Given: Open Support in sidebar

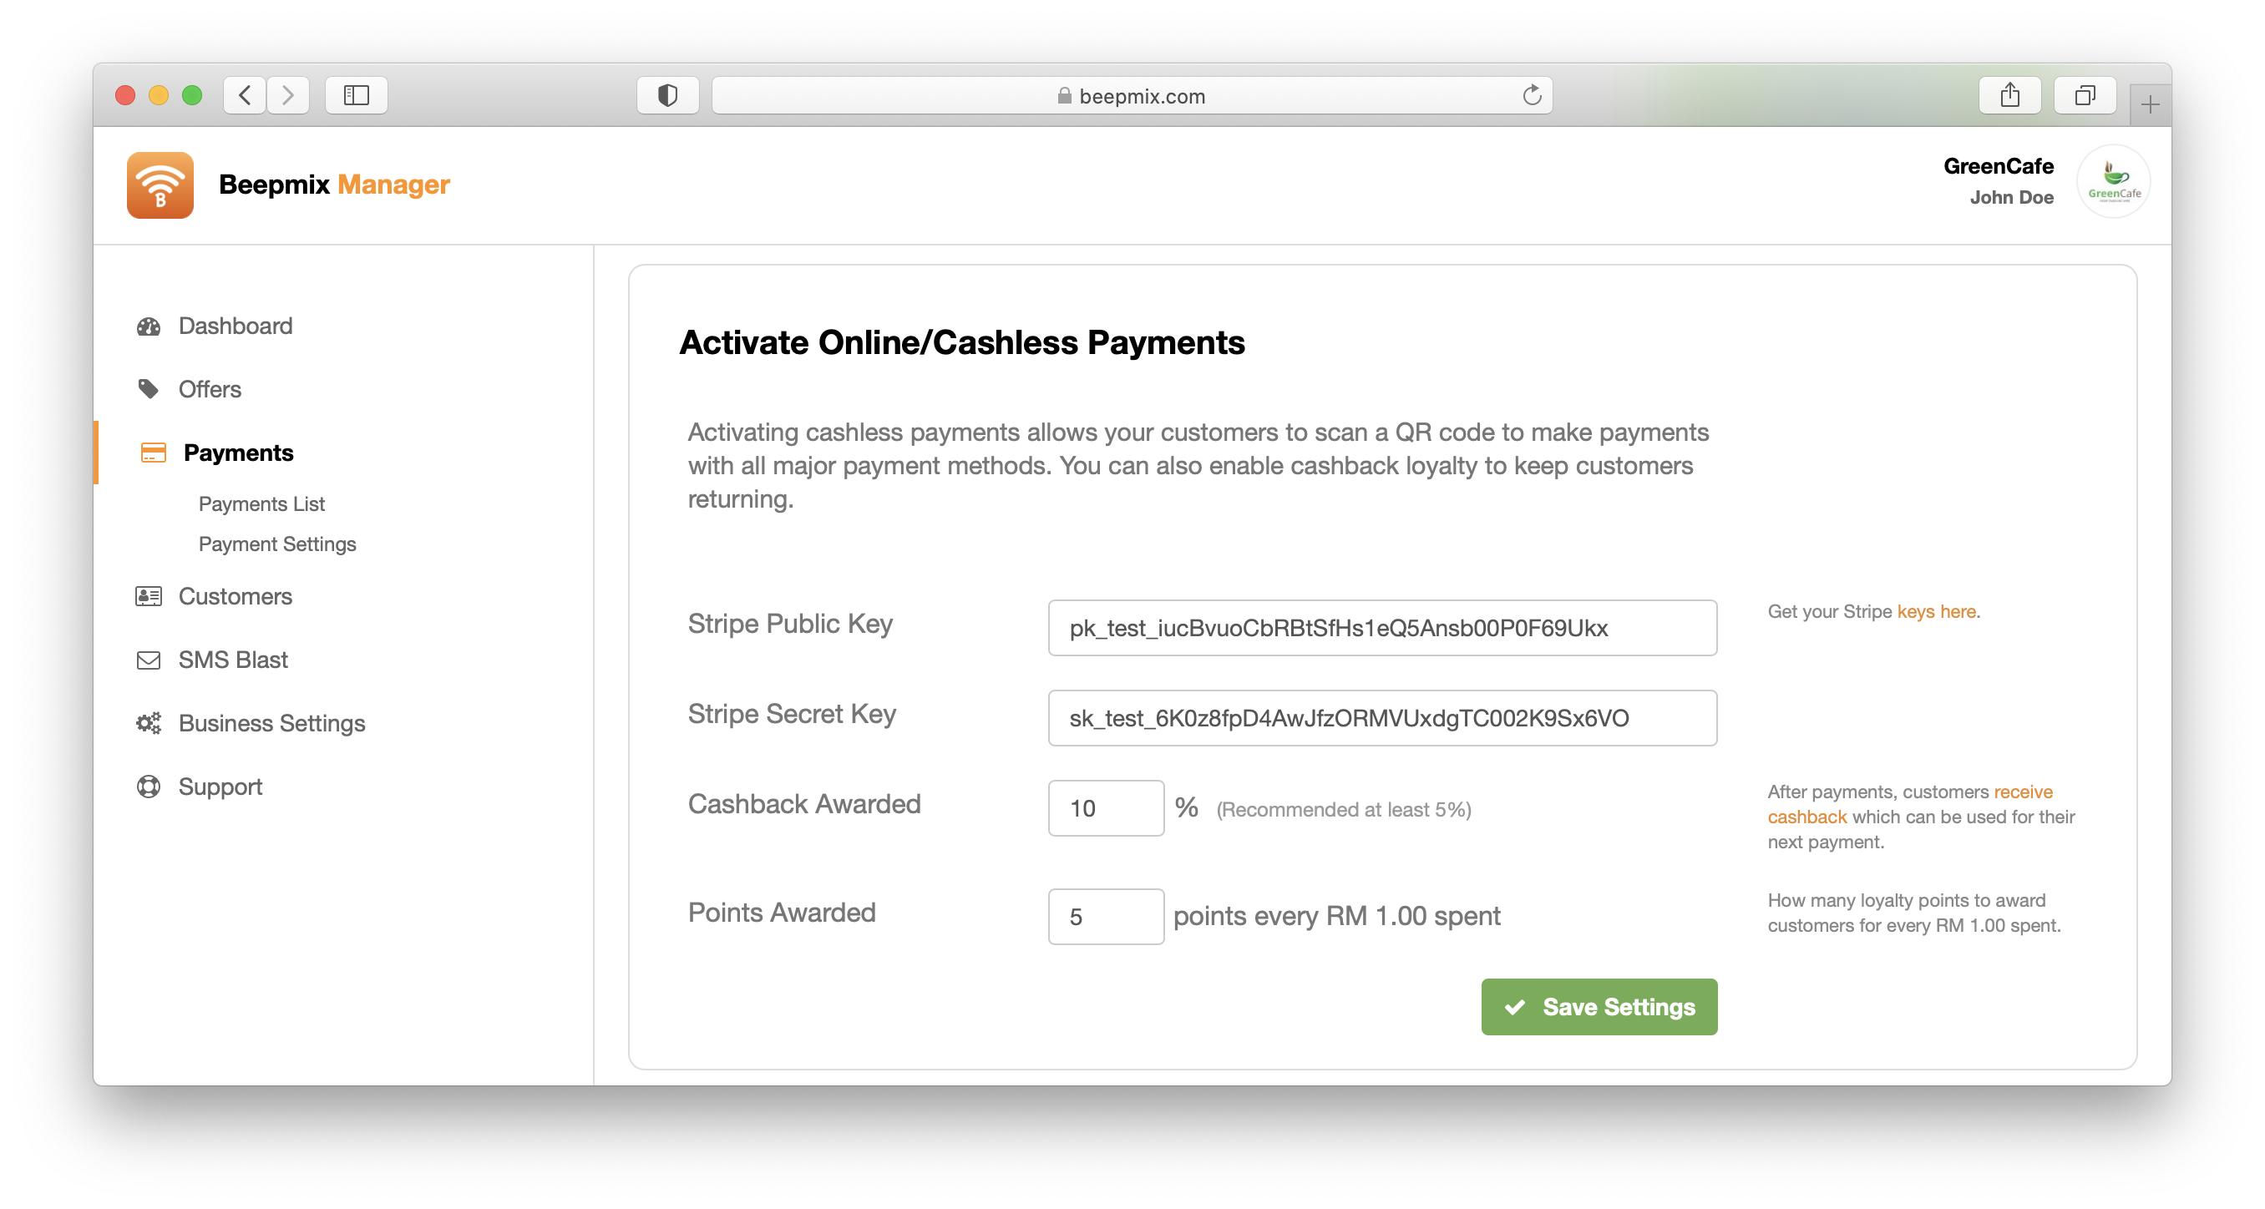Looking at the screenshot, I should click(x=220, y=786).
